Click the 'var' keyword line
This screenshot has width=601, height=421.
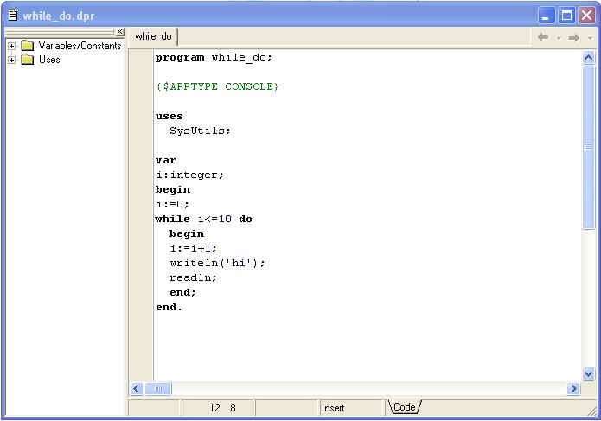click(x=165, y=160)
